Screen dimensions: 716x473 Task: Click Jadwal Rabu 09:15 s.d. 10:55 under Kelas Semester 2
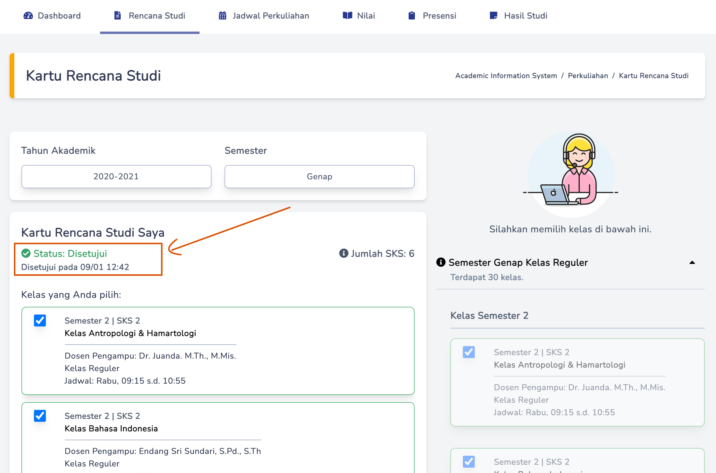click(x=554, y=413)
